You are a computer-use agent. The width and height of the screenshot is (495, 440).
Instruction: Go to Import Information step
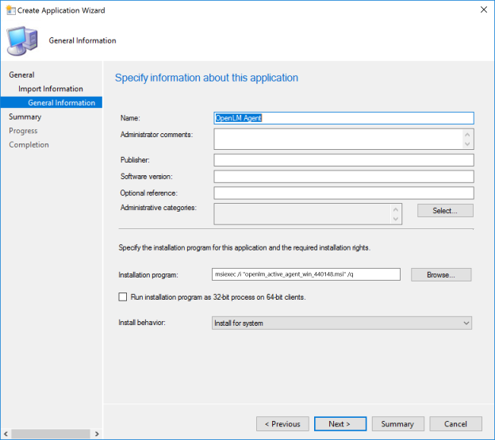51,89
